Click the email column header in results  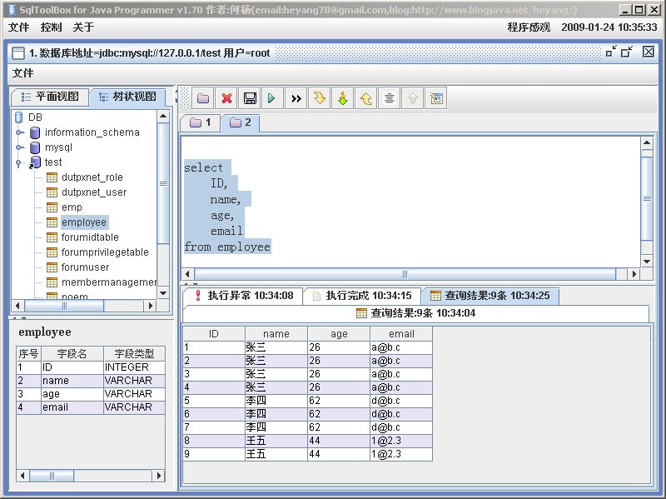[x=401, y=334]
